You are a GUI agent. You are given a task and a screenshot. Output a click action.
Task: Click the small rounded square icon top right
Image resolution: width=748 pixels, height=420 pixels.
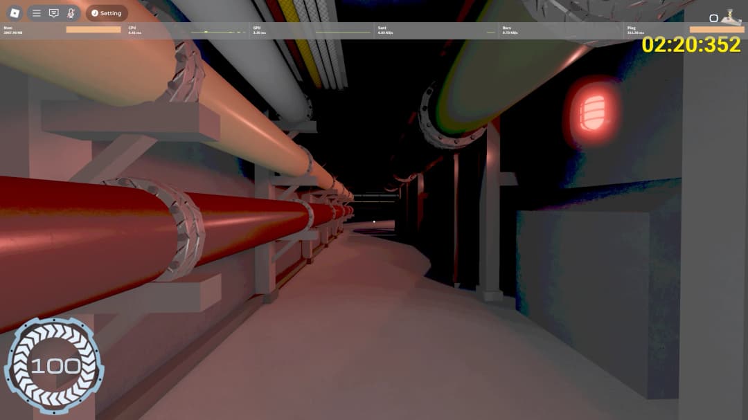click(713, 18)
